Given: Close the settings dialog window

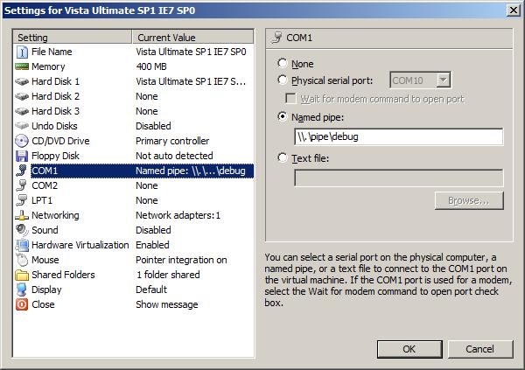Looking at the screenshot, I should (514, 10).
